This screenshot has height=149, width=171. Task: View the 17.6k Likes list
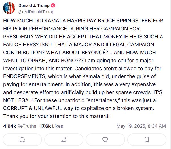pyautogui.click(x=51, y=126)
